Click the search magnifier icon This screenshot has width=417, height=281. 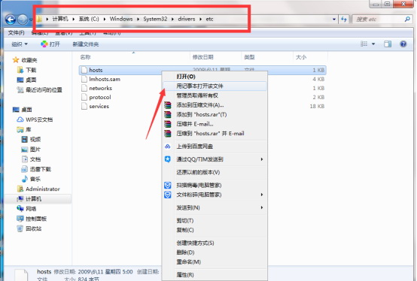coord(407,19)
